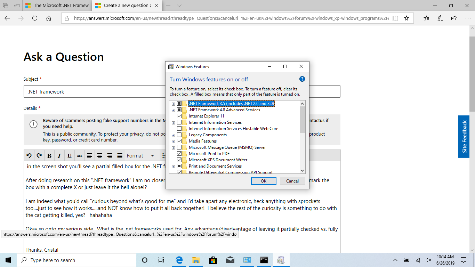Apply strikethrough formatting in the editor
475x267 pixels.
click(x=80, y=155)
